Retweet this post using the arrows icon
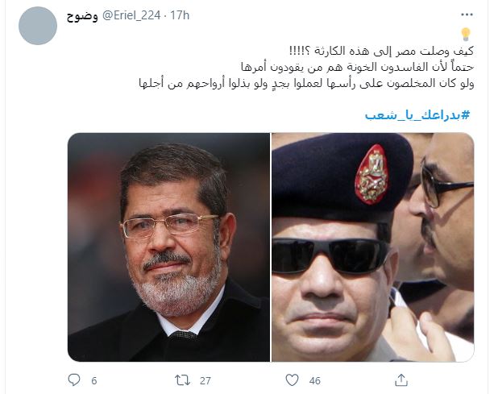The width and height of the screenshot is (494, 394). [183, 380]
